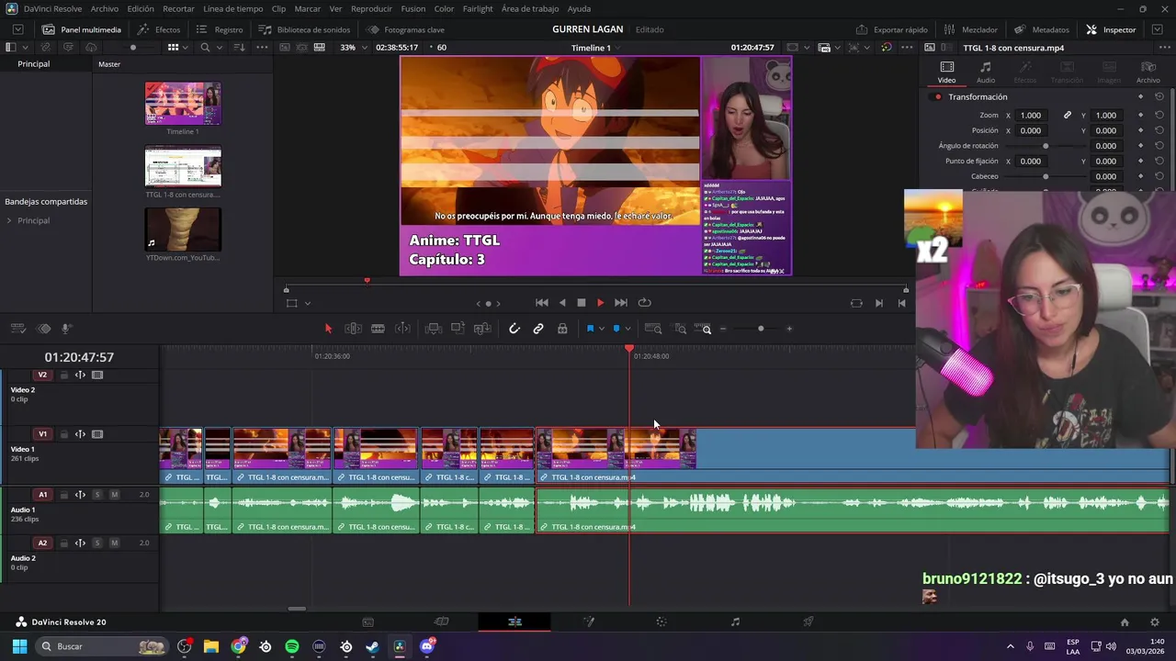This screenshot has height=661, width=1176.
Task: Open Inspector Archivo tab
Action: 1148,73
